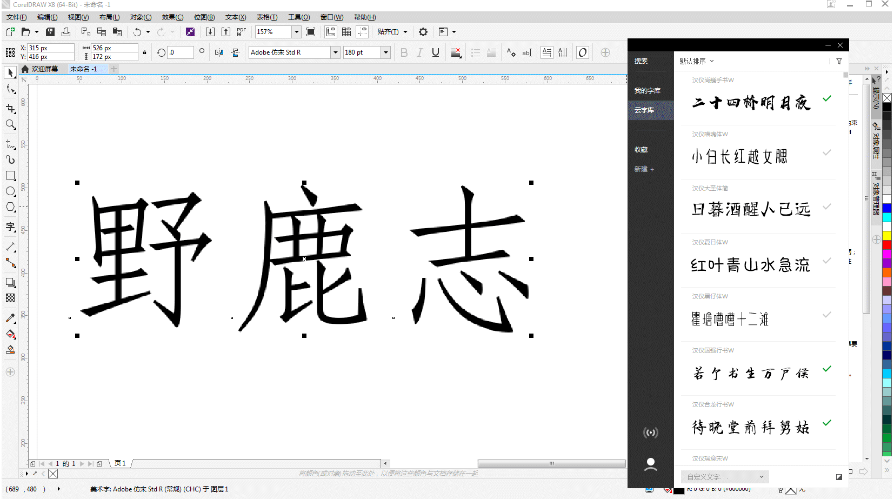894x499 pixels.
Task: Toggle Underline formatting
Action: coord(436,52)
